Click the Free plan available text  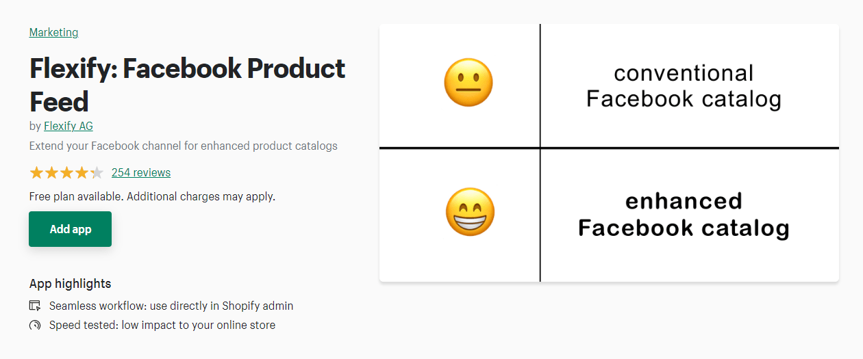click(x=152, y=196)
